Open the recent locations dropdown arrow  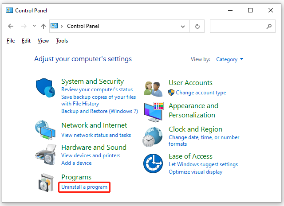click(34, 26)
